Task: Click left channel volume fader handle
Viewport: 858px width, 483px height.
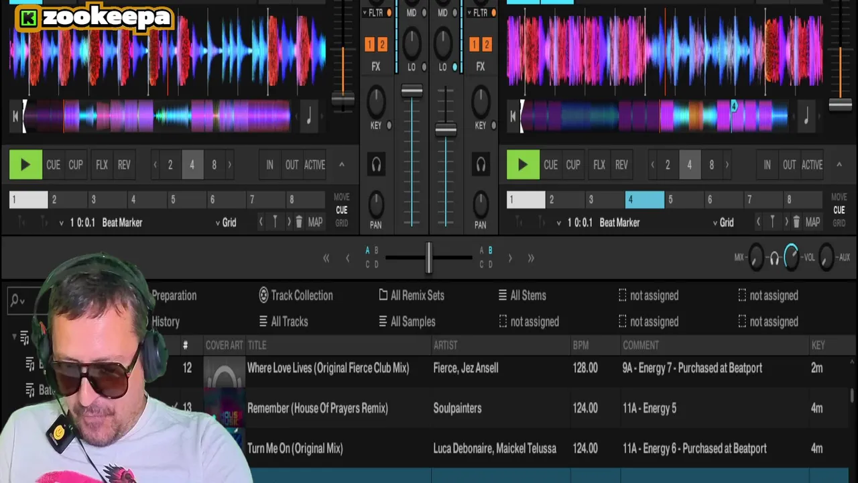Action: [412, 91]
